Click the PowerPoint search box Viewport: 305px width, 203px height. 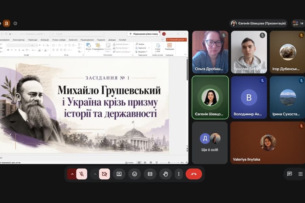point(77,34)
